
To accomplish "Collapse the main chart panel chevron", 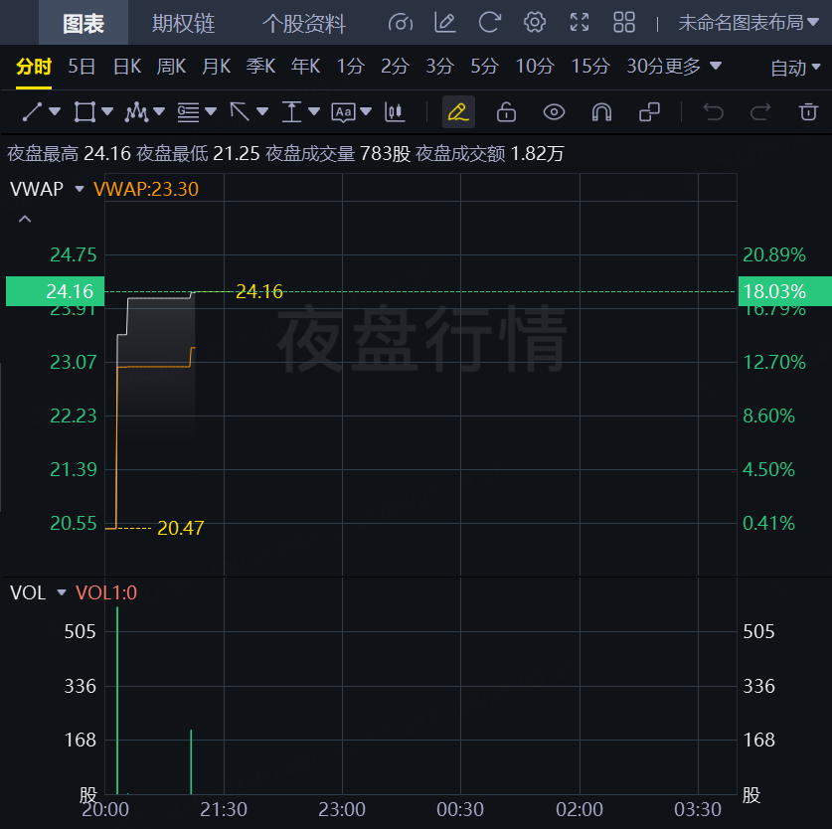I will pos(25,219).
